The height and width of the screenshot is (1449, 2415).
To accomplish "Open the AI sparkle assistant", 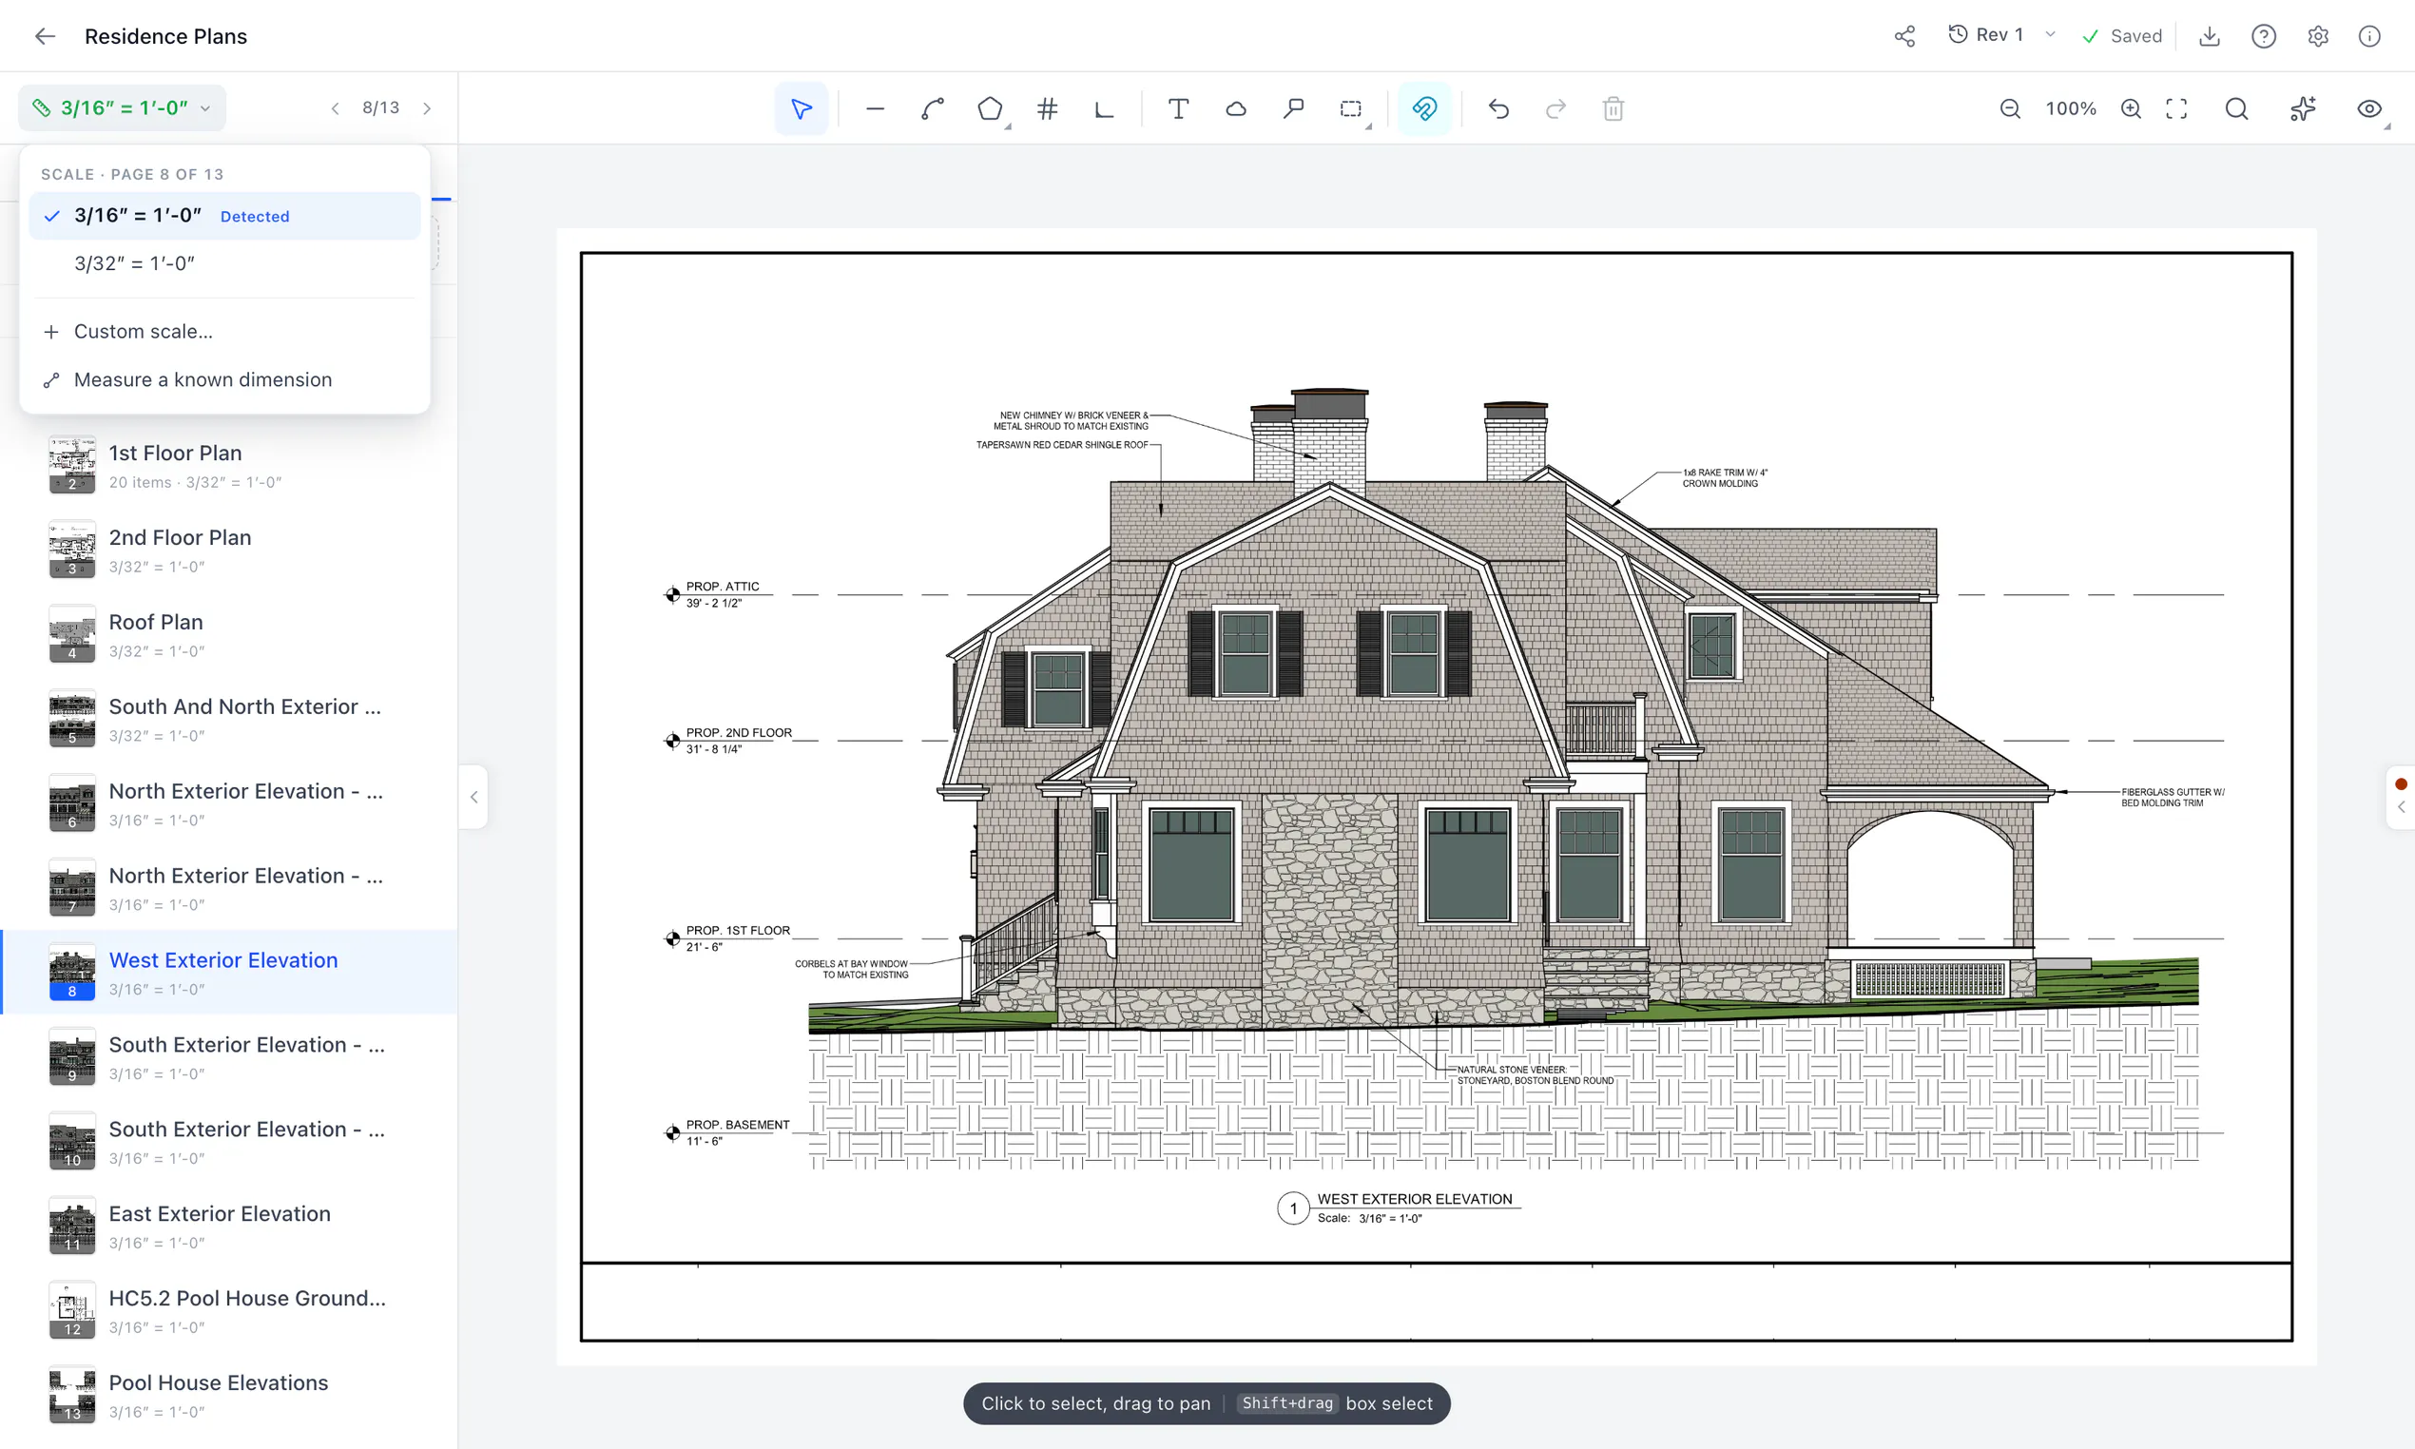I will (x=2303, y=108).
